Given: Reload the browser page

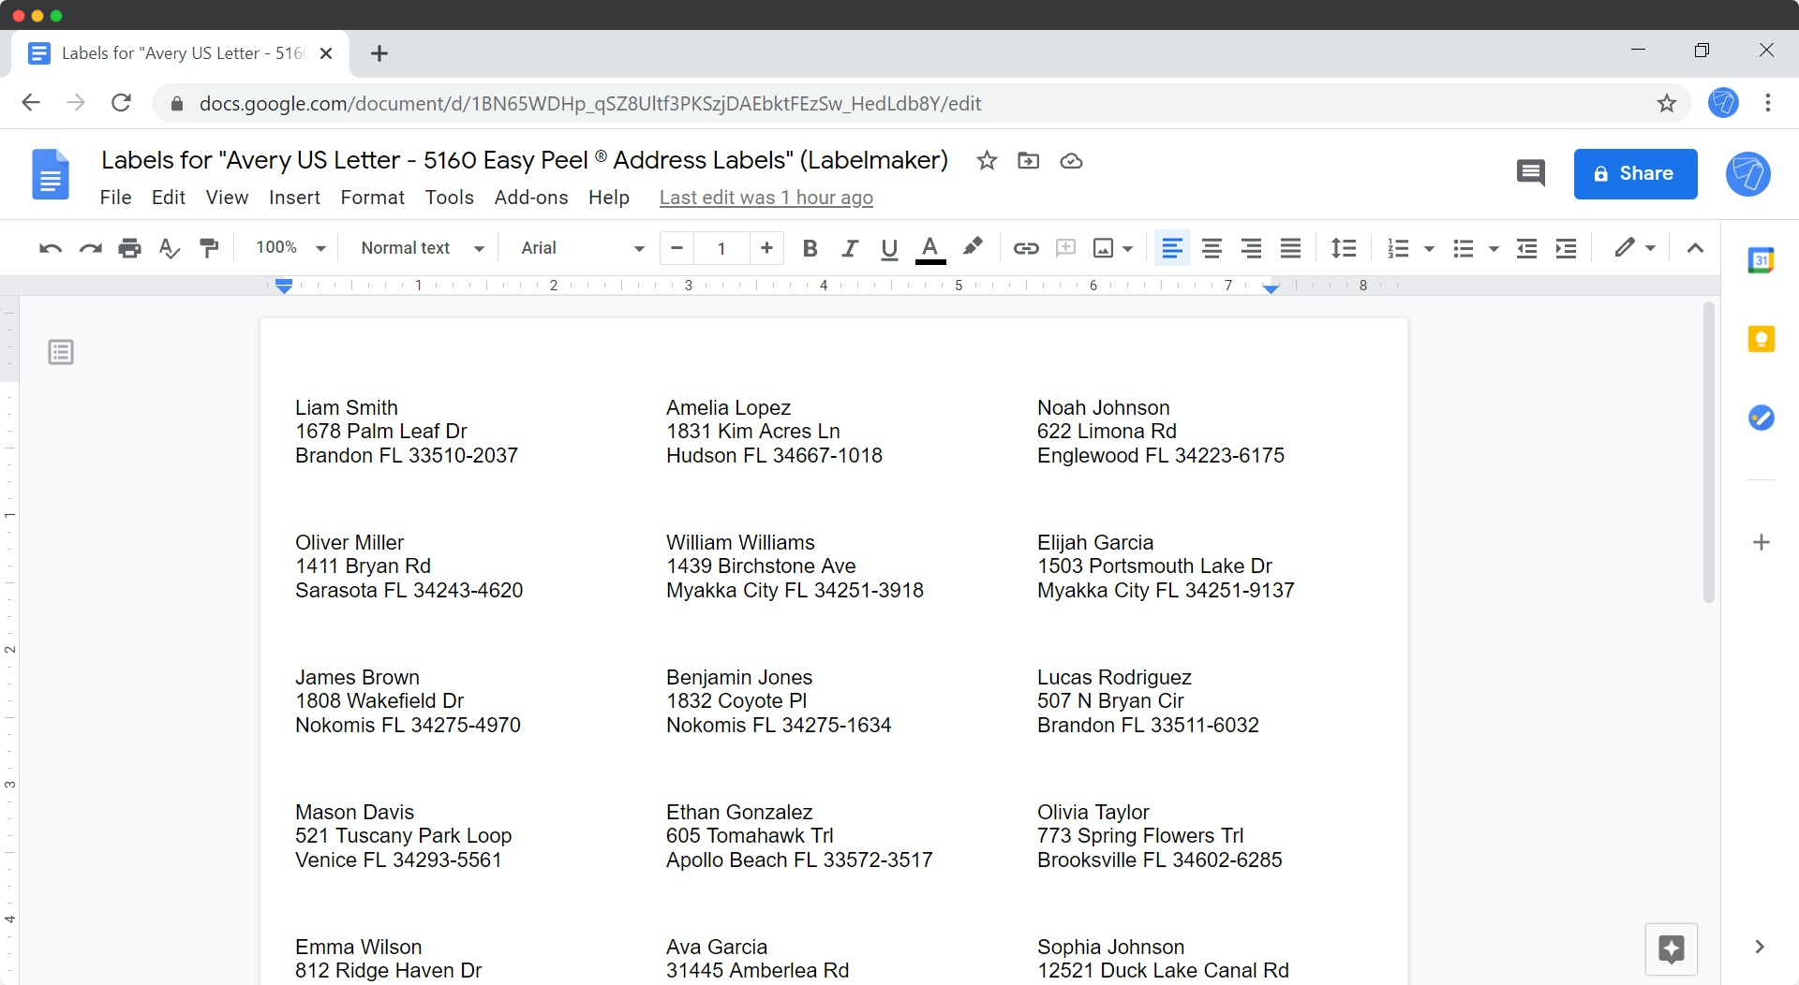Looking at the screenshot, I should coord(121,103).
